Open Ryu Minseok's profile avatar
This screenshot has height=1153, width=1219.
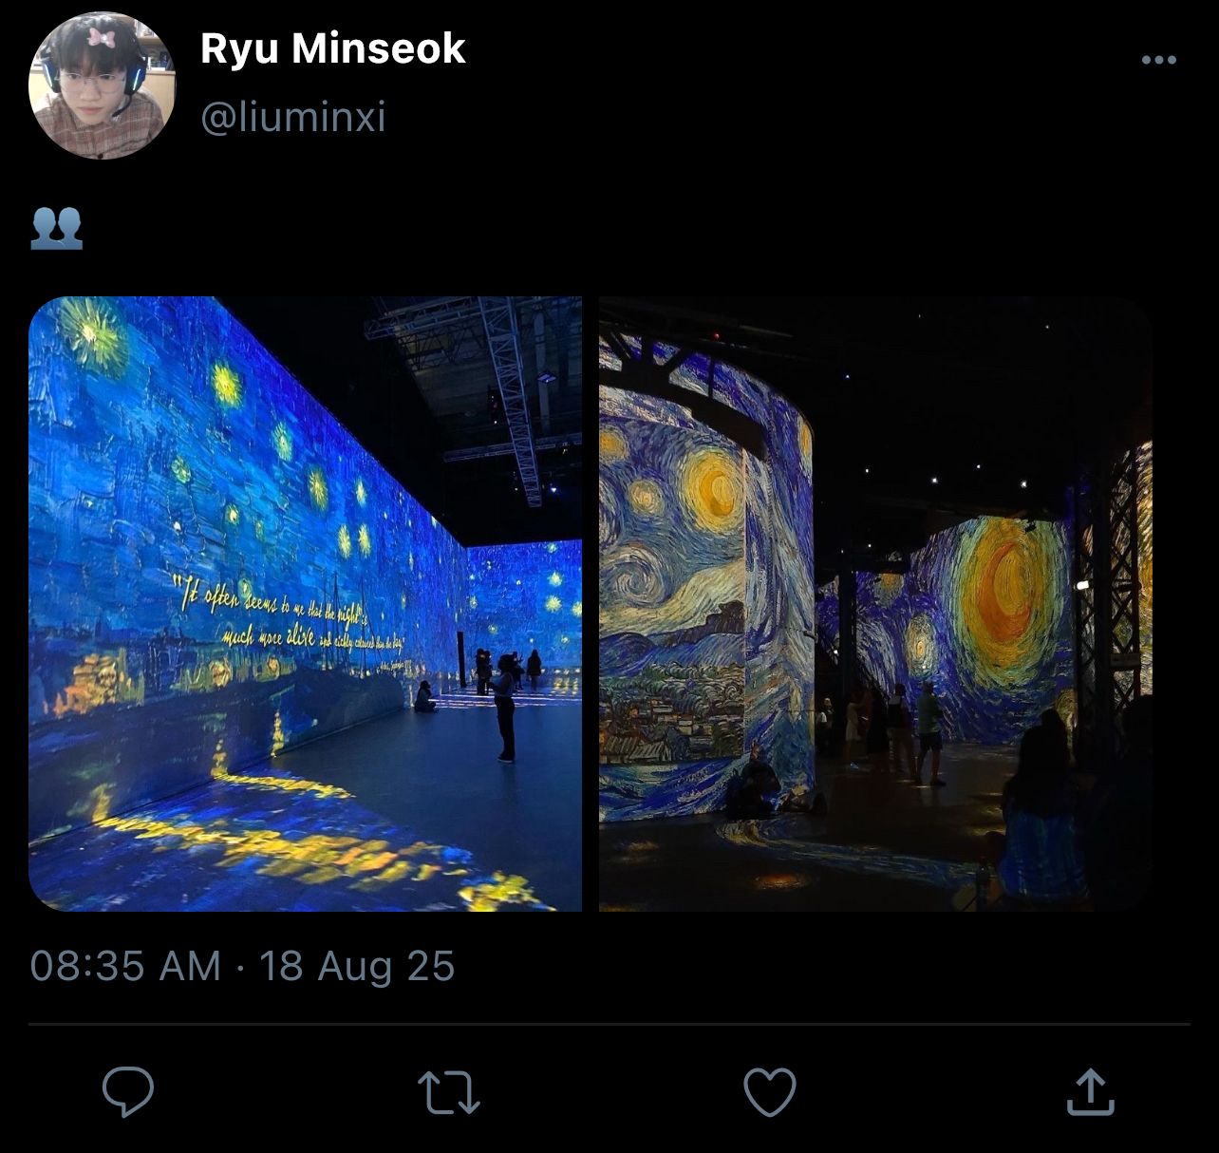tap(102, 85)
